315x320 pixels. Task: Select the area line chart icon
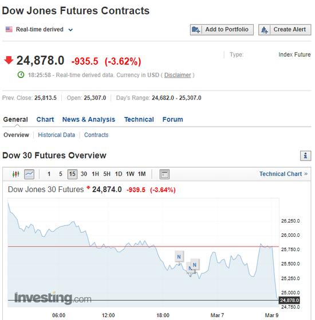tap(29, 174)
